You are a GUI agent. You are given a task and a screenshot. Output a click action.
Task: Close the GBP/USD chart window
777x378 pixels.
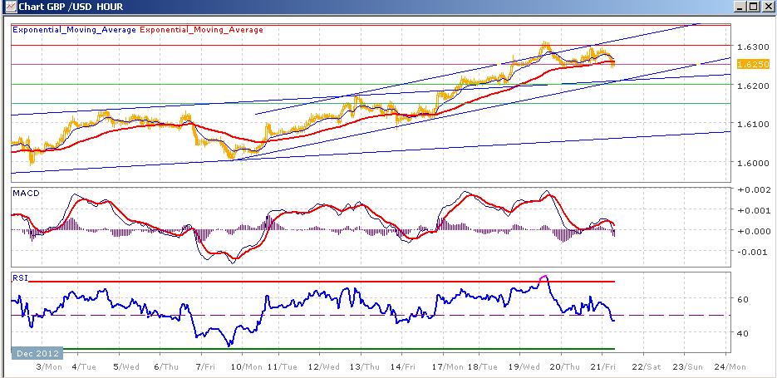766,7
